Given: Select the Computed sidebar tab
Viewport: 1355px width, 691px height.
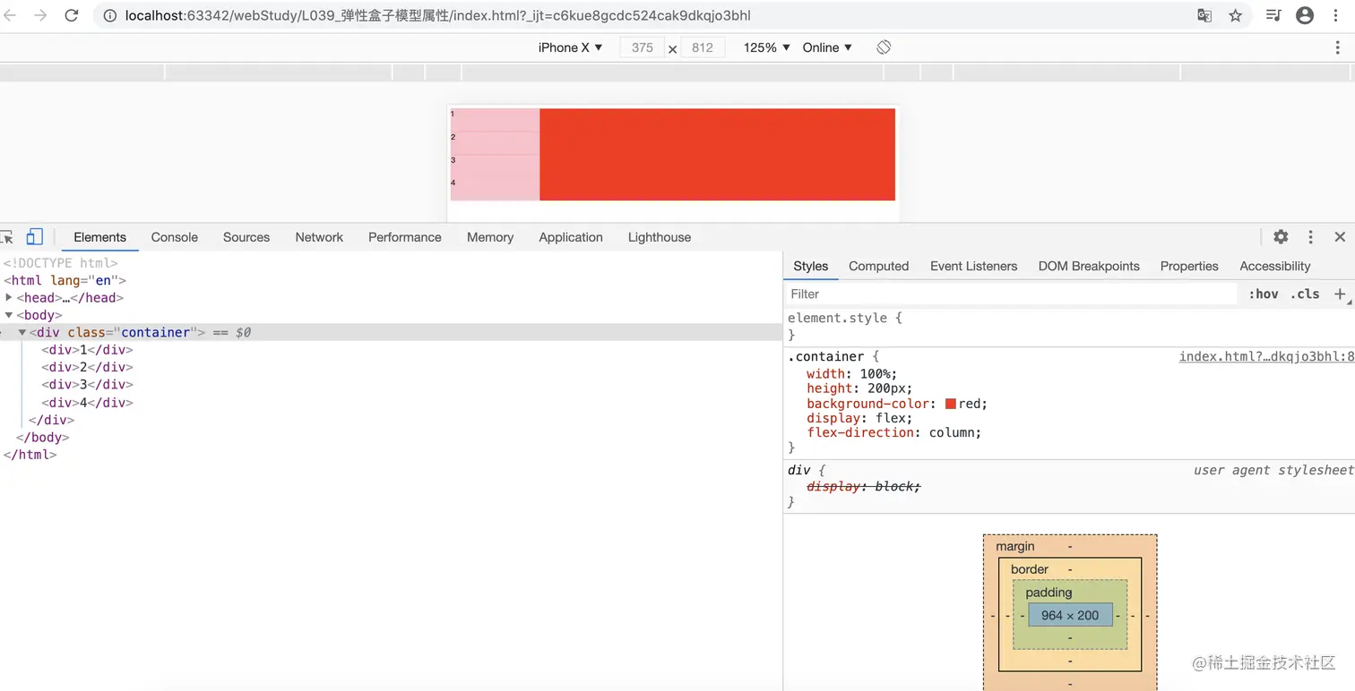Looking at the screenshot, I should [878, 266].
